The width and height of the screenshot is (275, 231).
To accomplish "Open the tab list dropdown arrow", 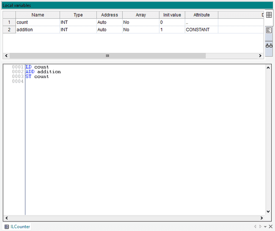I will [x=265, y=227].
